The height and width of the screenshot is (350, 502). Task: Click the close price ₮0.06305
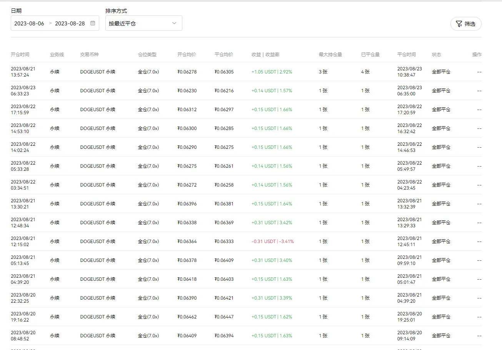pos(224,72)
